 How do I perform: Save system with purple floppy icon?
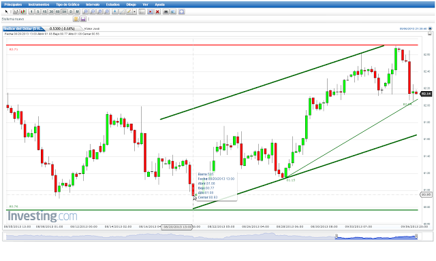tap(83, 19)
